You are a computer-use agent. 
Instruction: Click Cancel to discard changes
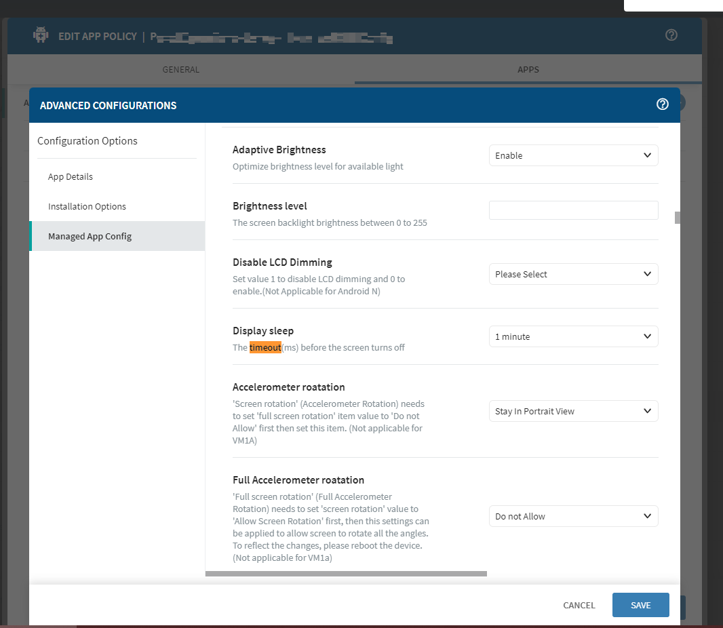tap(579, 605)
